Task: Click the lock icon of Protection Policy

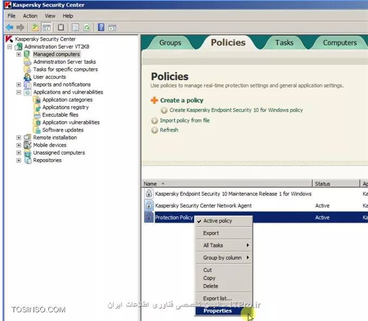Action: point(149,217)
